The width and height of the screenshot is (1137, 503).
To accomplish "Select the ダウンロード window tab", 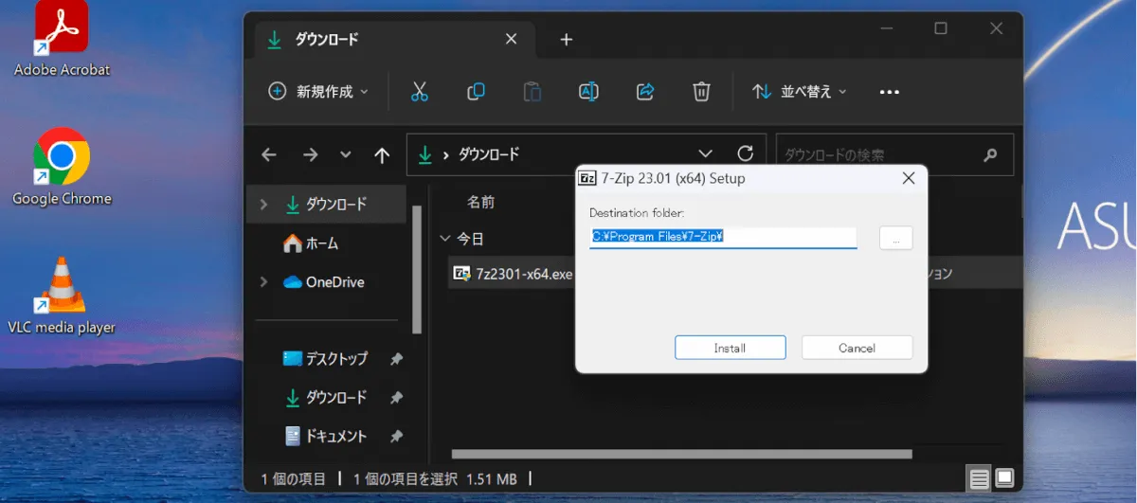I will (379, 40).
